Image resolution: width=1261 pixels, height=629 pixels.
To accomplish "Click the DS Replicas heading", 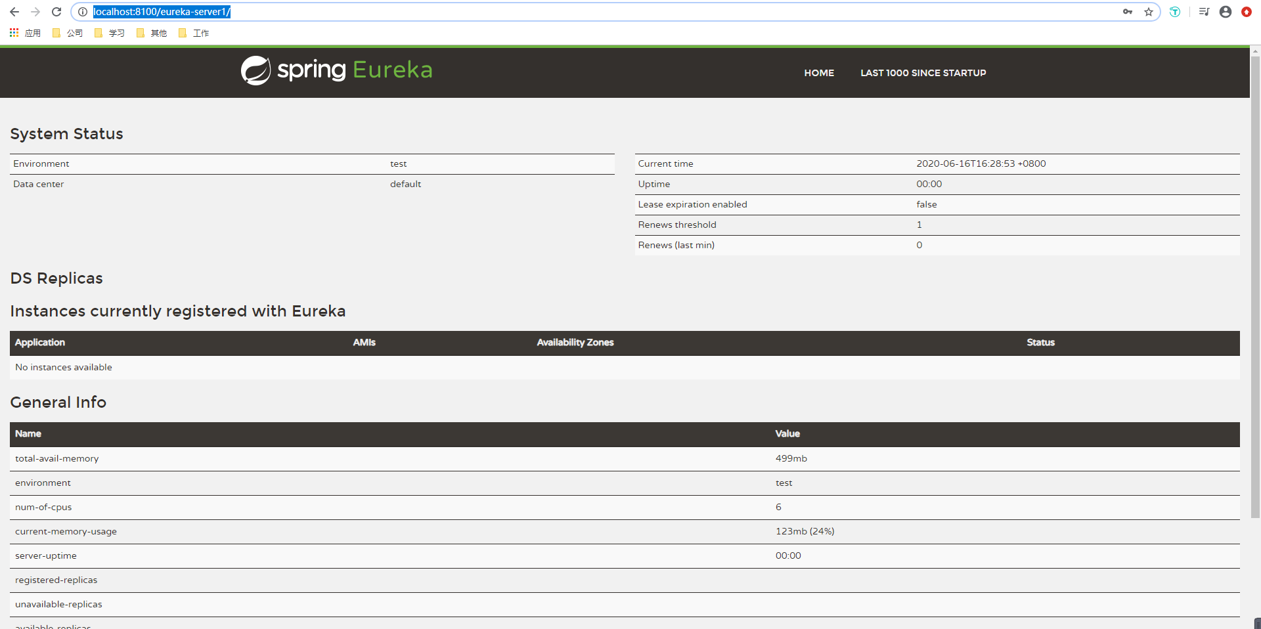I will tap(56, 278).
